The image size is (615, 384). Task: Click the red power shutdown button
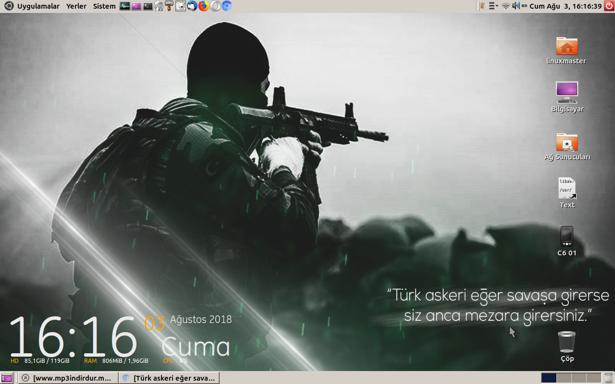click(x=609, y=6)
